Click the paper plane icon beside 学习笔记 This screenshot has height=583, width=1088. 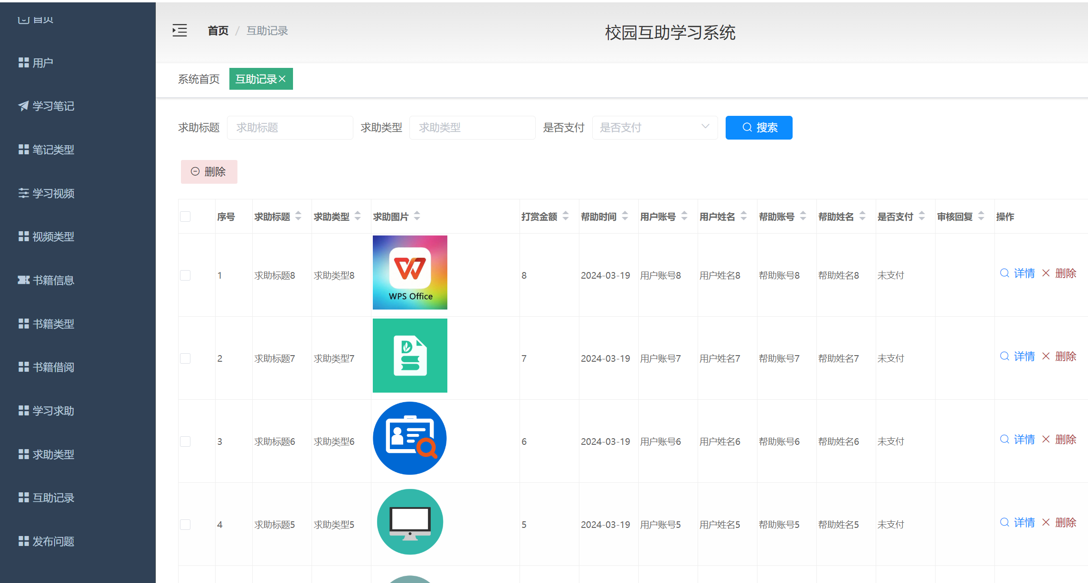click(23, 106)
